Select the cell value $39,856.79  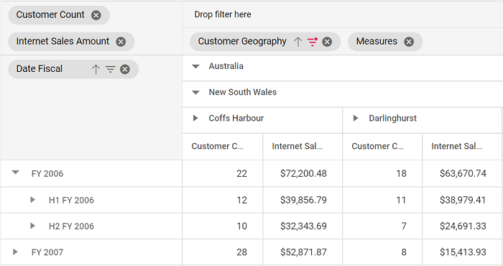pyautogui.click(x=303, y=201)
